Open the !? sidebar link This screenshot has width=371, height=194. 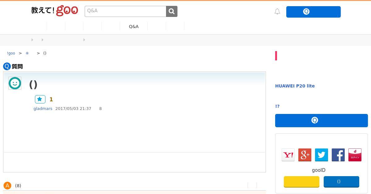[x=277, y=106]
